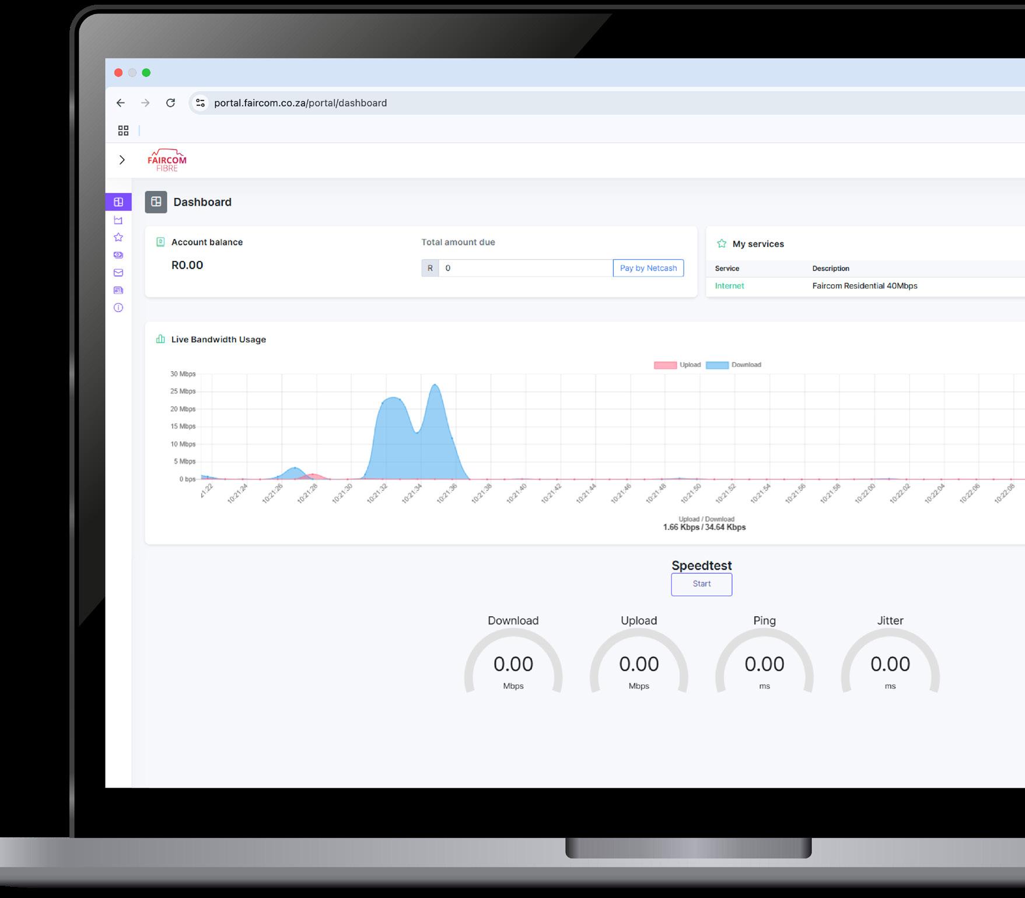Image resolution: width=1025 pixels, height=898 pixels.
Task: Open the star services sidebar icon
Action: coord(118,237)
